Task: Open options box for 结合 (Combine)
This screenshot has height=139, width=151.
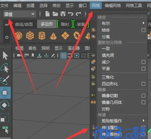Action: coord(143,30)
